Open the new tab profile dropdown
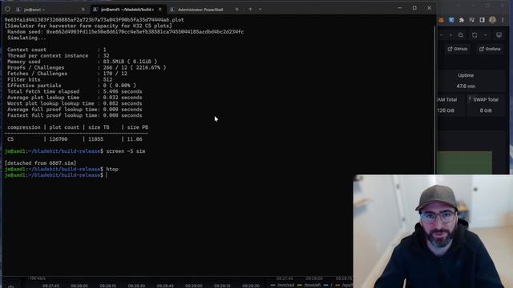This screenshot has height=288, width=513. [260, 9]
